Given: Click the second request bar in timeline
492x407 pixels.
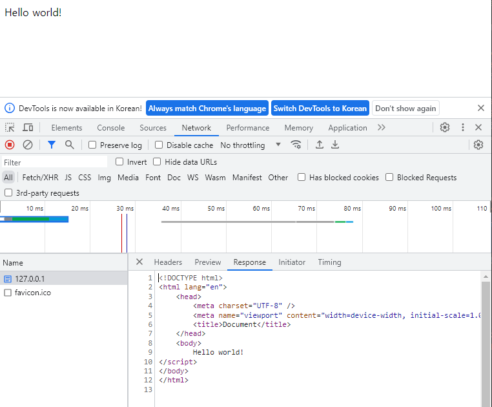Looking at the screenshot, I should click(x=257, y=222).
